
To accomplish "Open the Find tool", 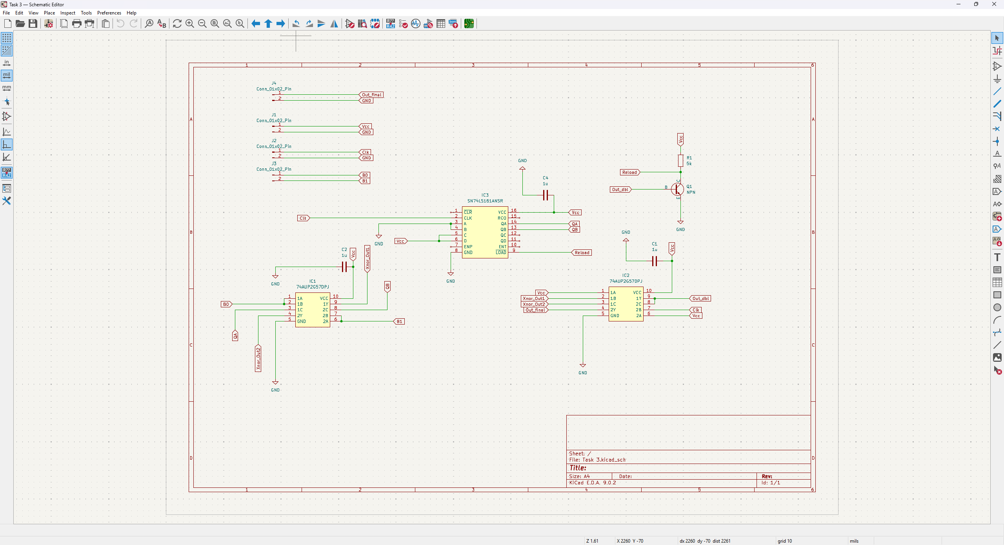I will click(149, 24).
